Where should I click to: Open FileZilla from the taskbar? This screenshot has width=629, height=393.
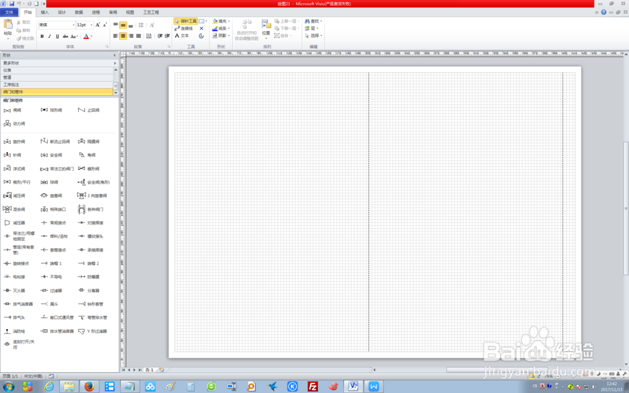click(313, 386)
